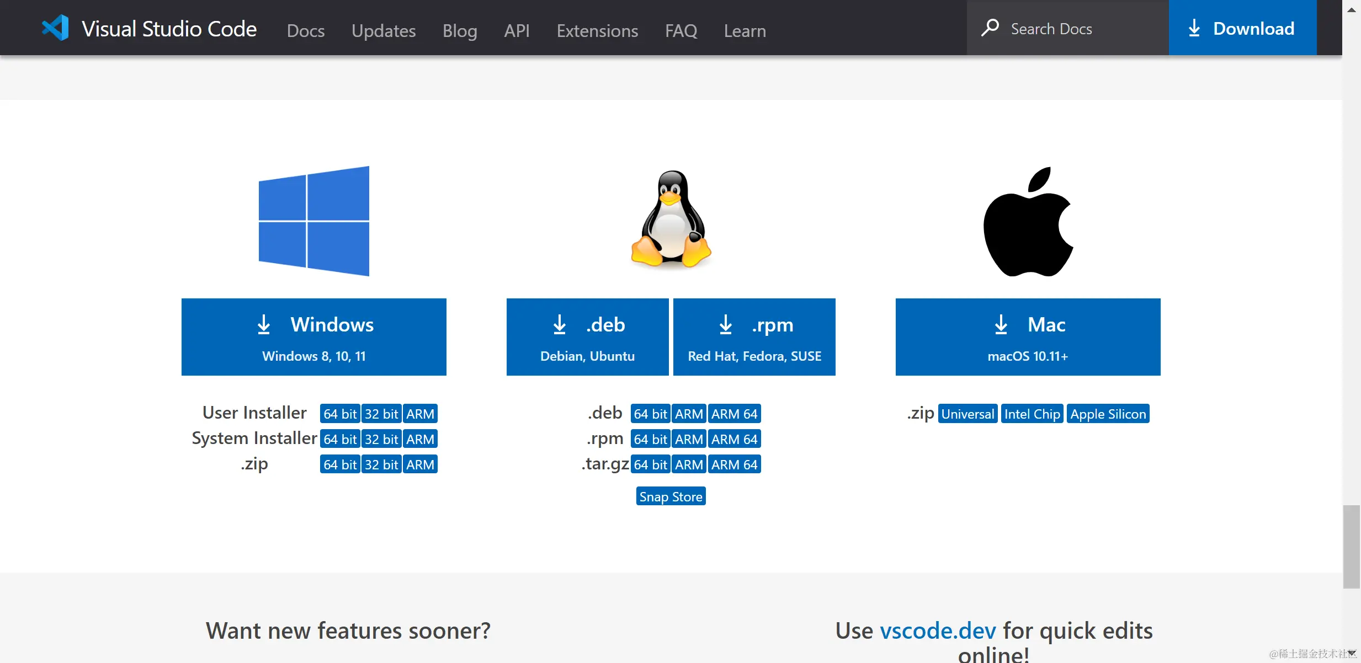Download the .deb package for Debian, Ubuntu

587,337
